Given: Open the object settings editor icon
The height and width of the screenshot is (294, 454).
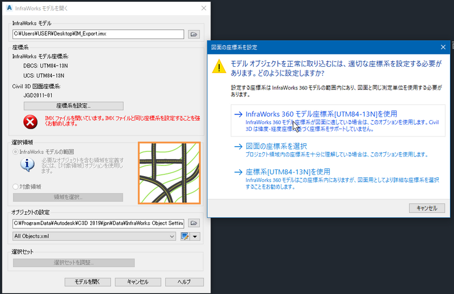Looking at the screenshot, I should click(185, 236).
